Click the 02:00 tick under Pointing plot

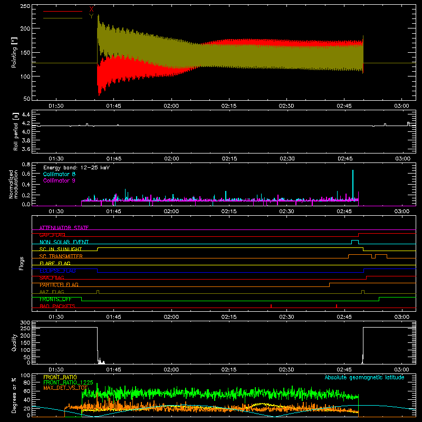coord(171,106)
